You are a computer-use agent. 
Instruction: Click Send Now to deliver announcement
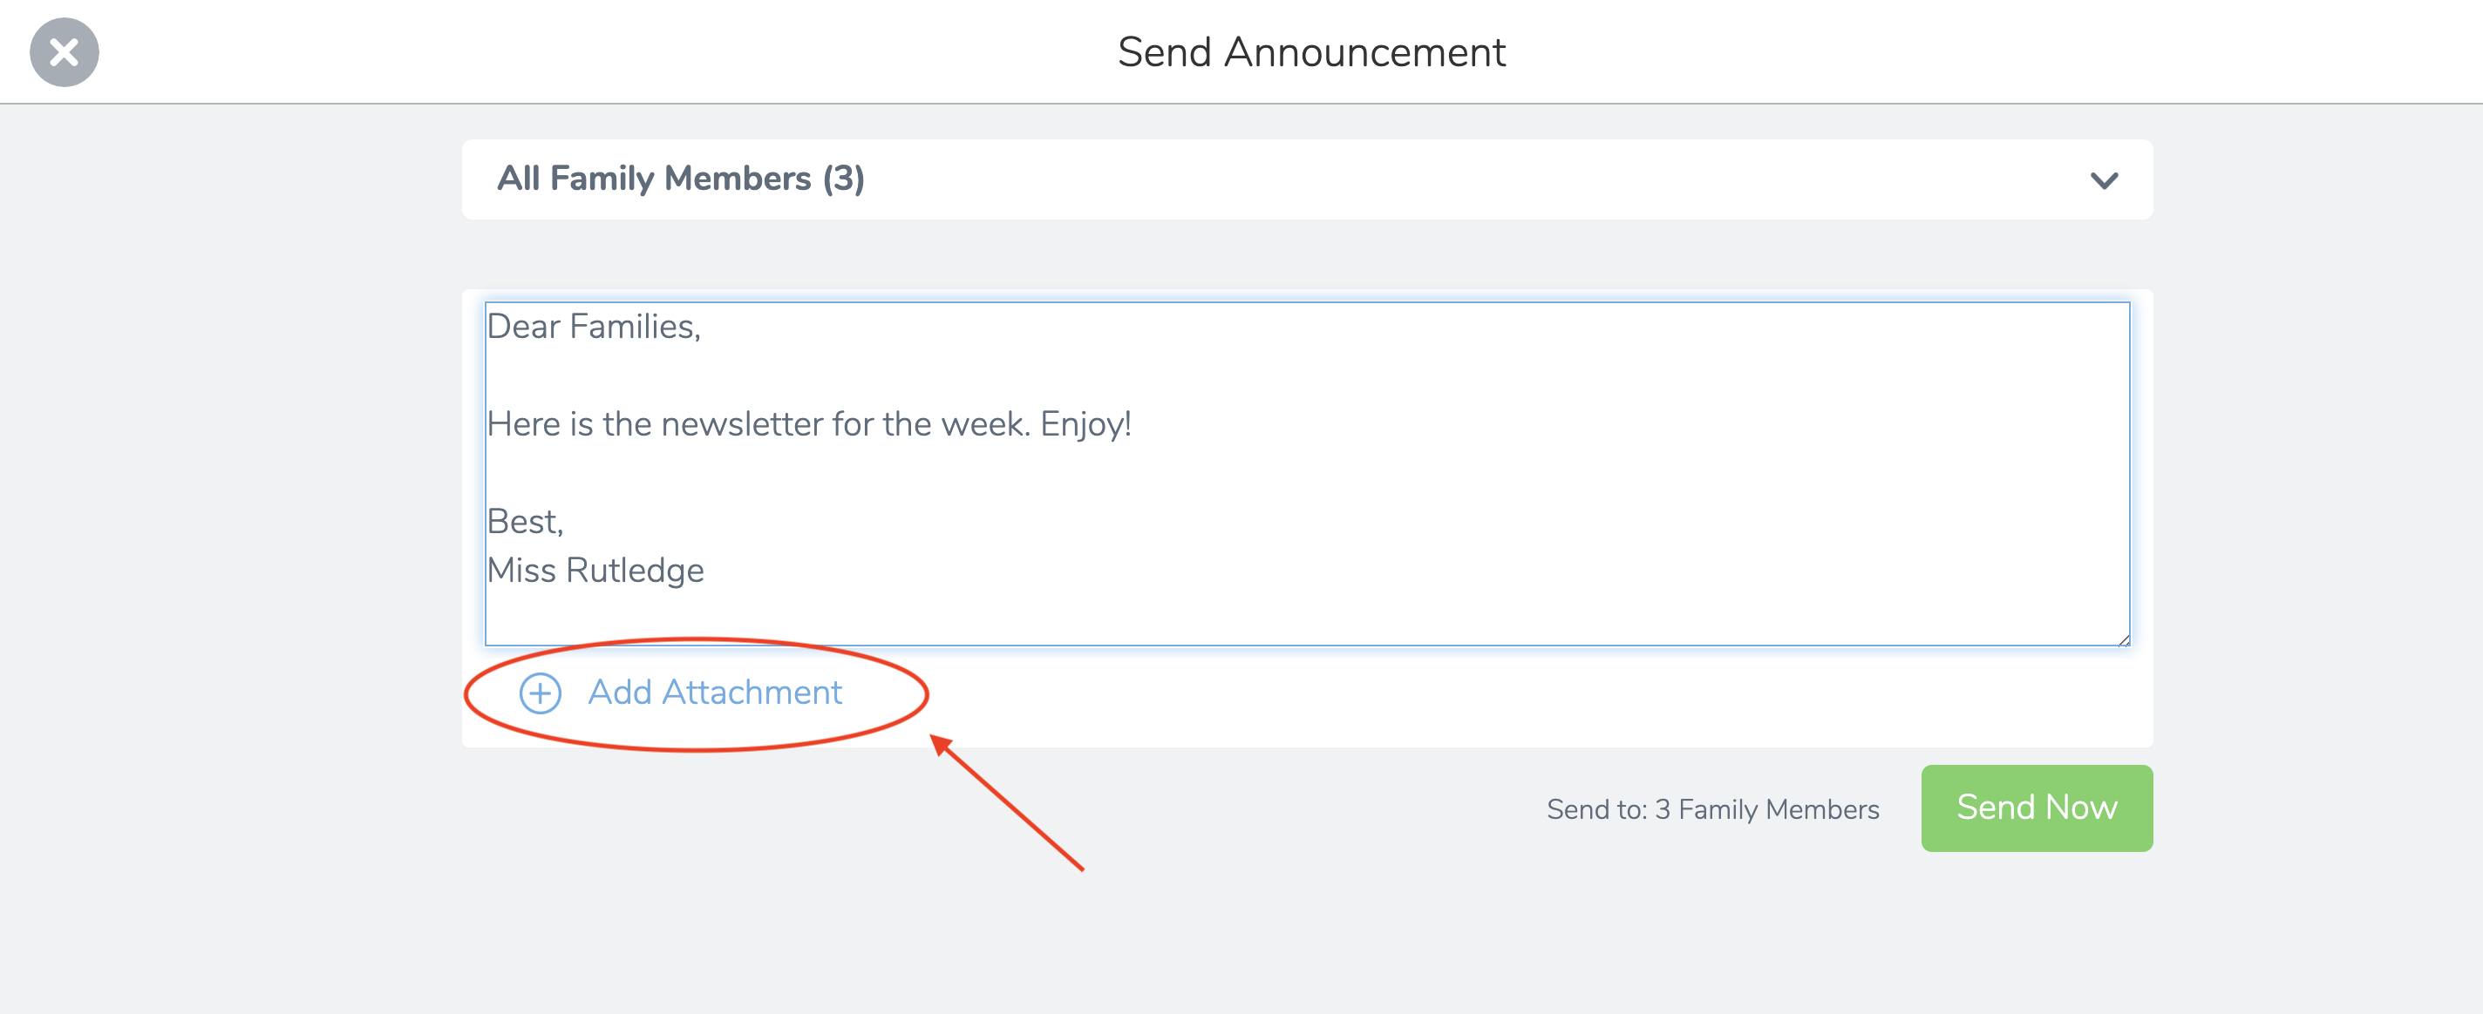pos(2039,807)
